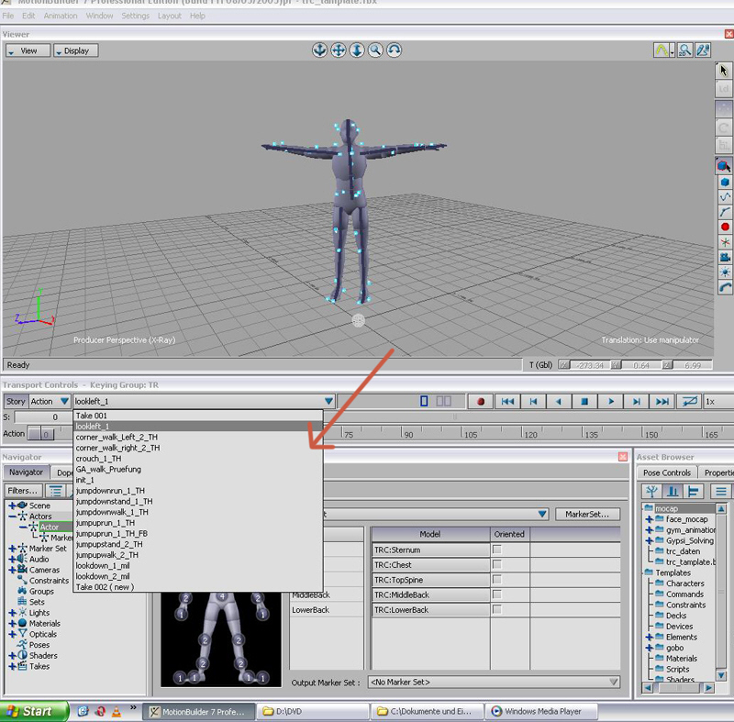Image resolution: width=734 pixels, height=722 pixels.
Task: Open the Animation menu
Action: click(x=61, y=16)
